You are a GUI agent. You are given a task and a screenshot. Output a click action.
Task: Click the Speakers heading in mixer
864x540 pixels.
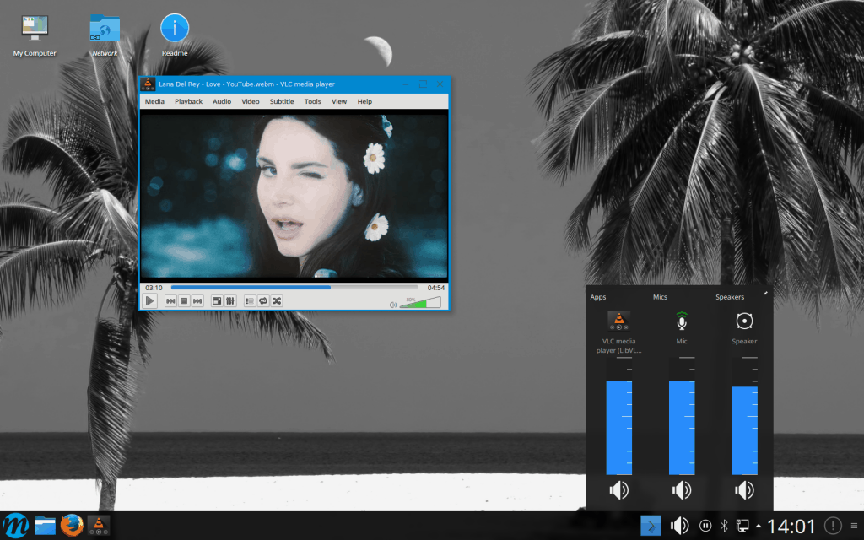pyautogui.click(x=730, y=297)
